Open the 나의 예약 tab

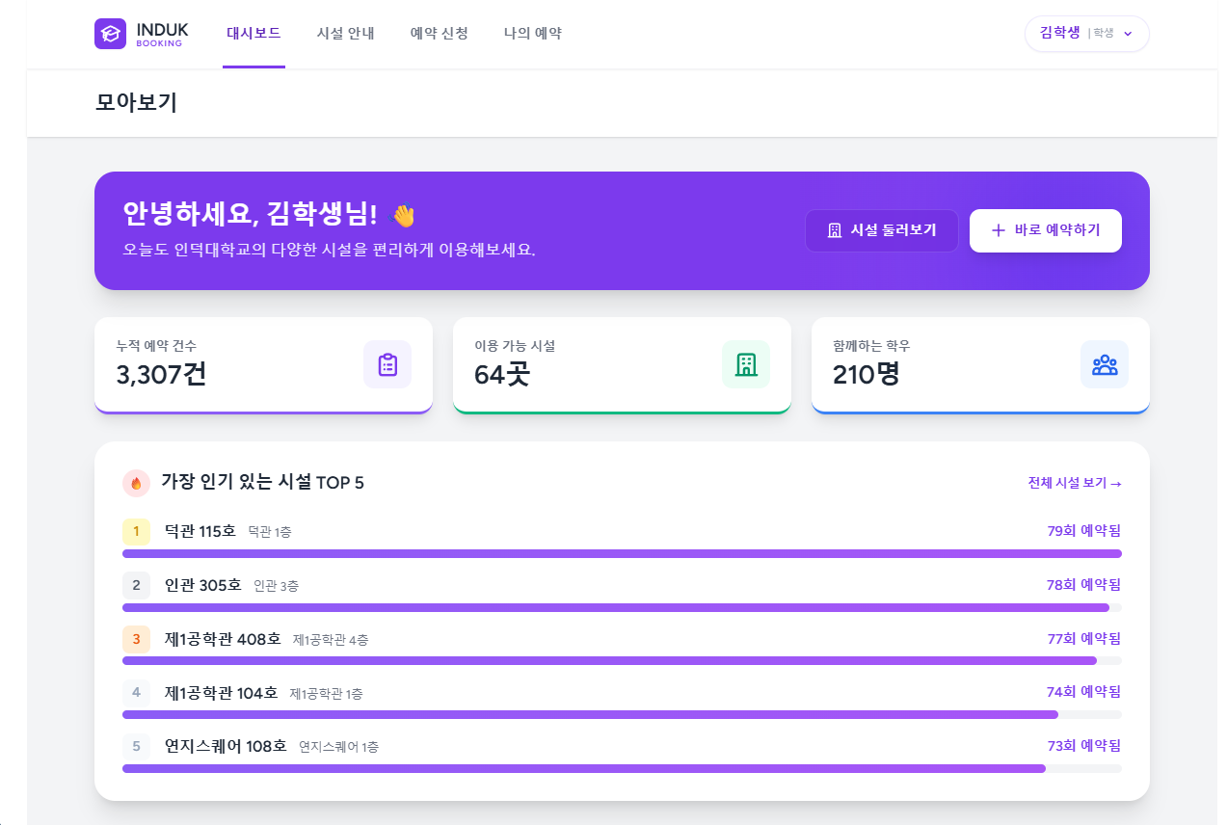(x=532, y=34)
